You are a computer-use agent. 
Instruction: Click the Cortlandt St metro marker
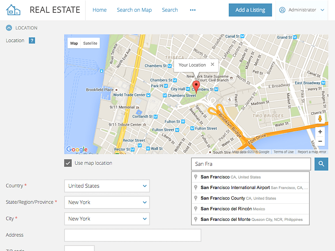tap(155, 117)
